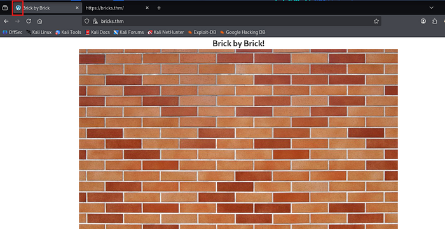Open tracking protection shield icon
This screenshot has height=229, width=445.
point(87,21)
